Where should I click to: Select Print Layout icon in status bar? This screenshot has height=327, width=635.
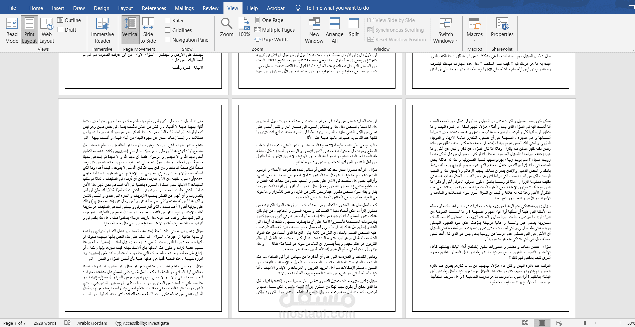pyautogui.click(x=542, y=323)
